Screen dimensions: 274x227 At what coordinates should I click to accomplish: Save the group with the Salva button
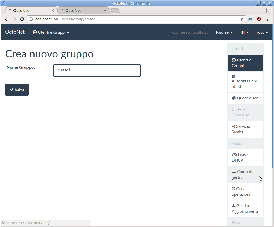(x=17, y=90)
